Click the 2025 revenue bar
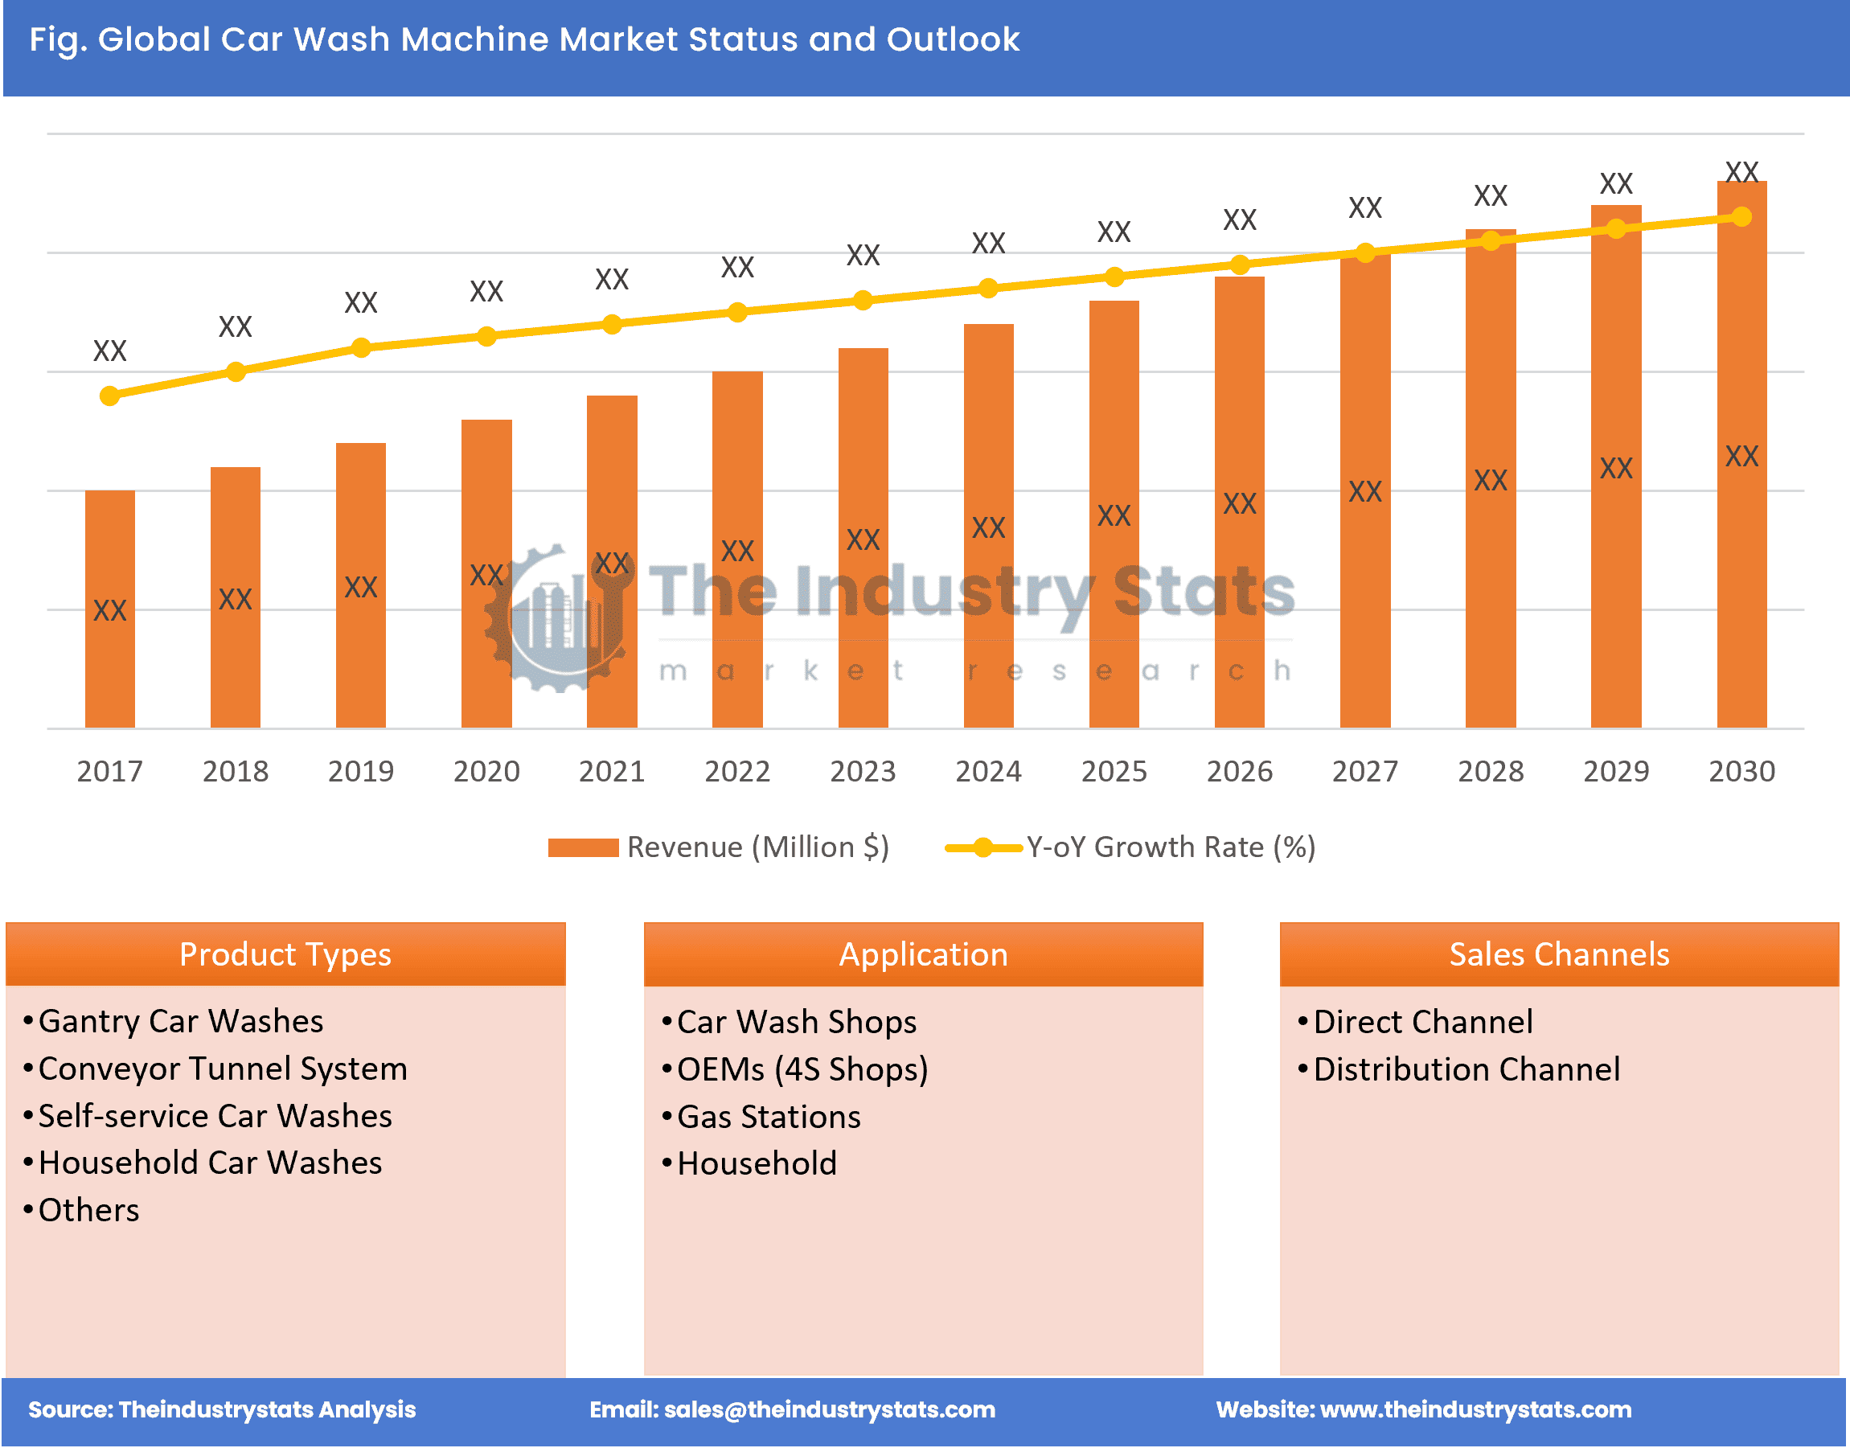 tap(1114, 514)
